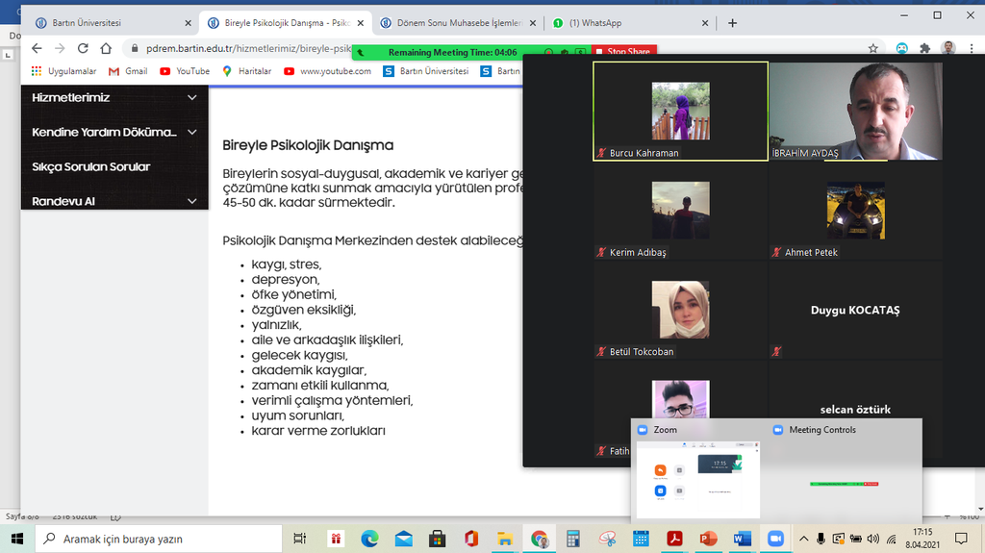Open the Chrome extensions puzzle icon
Viewport: 985px width, 553px height.
tap(924, 48)
